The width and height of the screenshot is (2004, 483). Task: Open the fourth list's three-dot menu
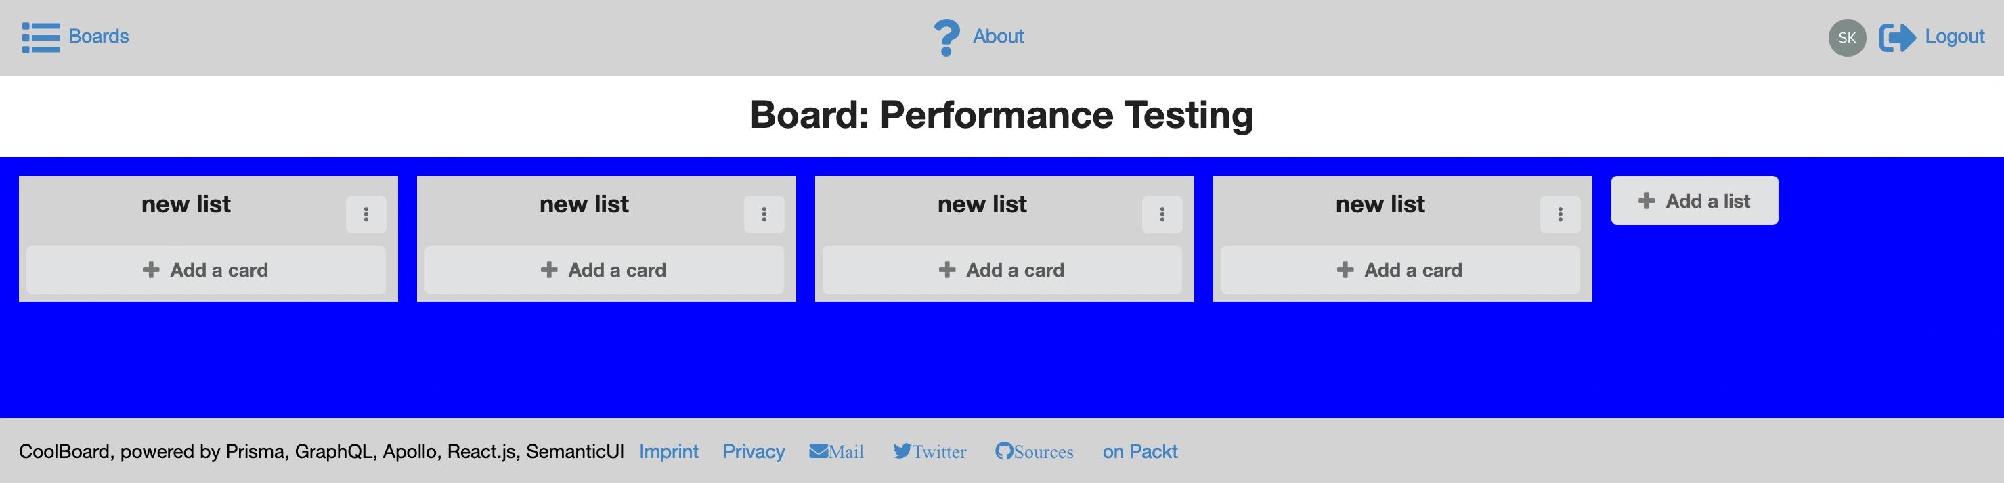1560,214
